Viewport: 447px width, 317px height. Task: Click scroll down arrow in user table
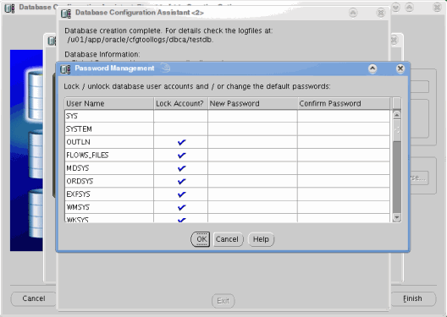[397, 218]
